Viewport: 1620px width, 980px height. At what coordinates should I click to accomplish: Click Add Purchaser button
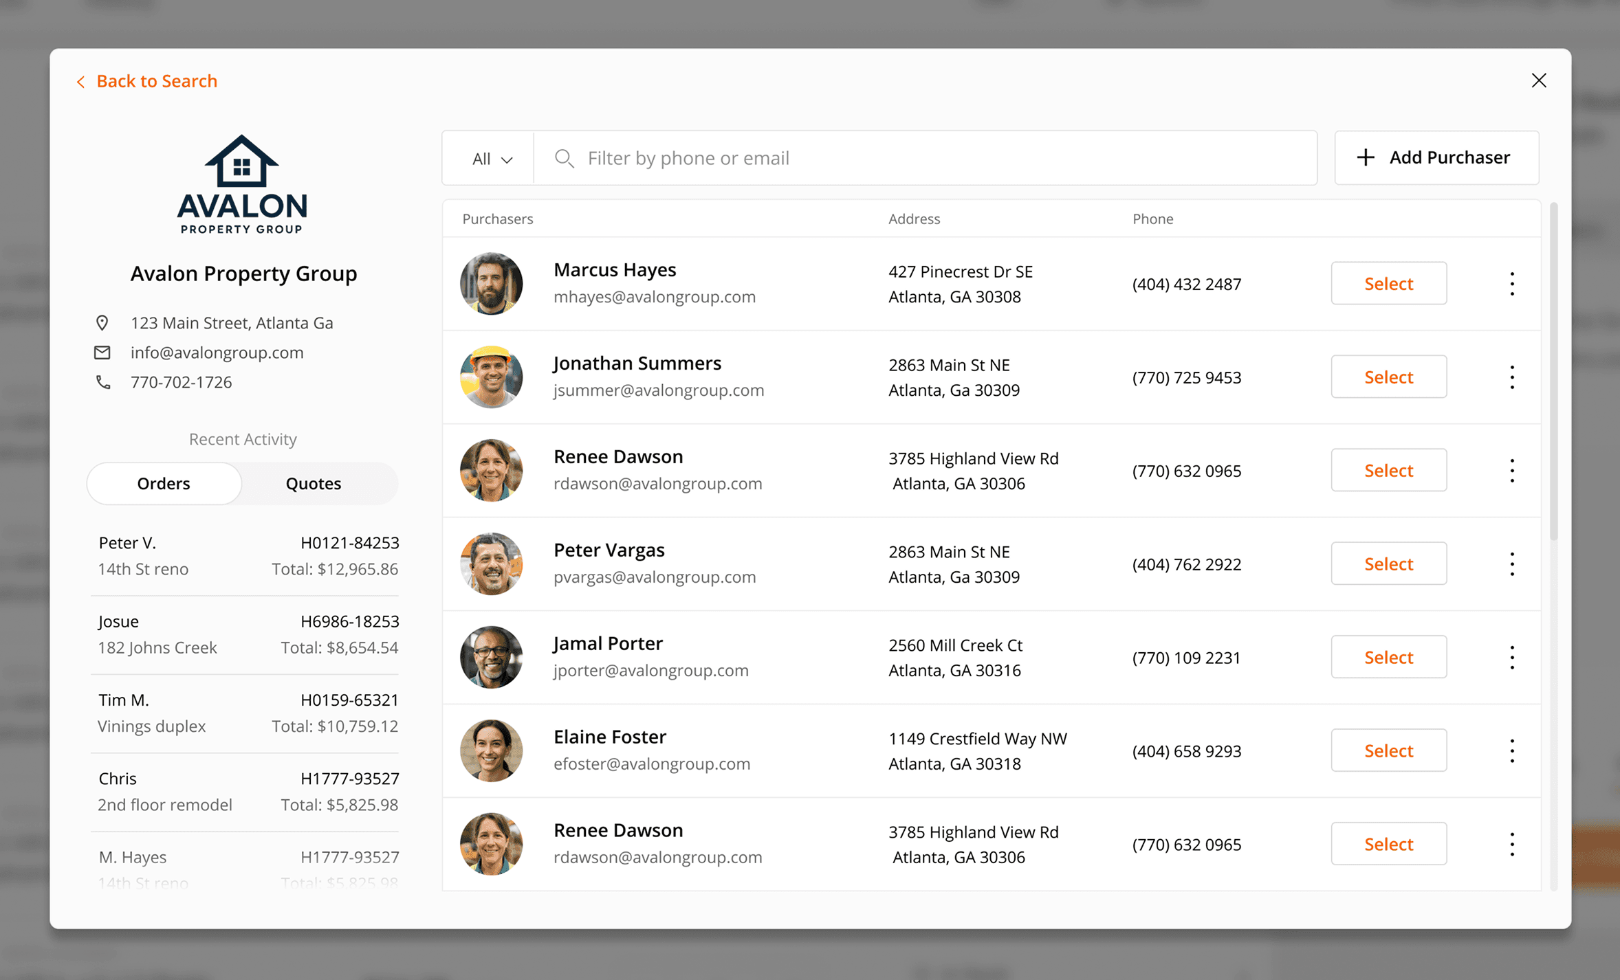(1436, 158)
